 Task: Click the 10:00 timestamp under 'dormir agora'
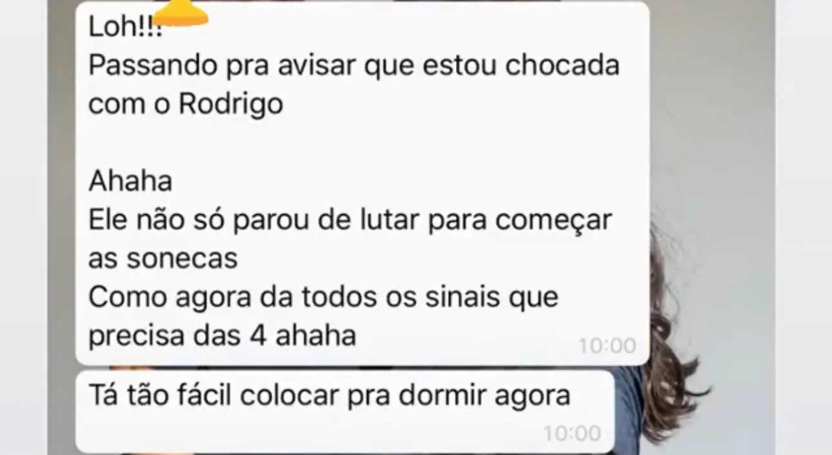tap(571, 432)
